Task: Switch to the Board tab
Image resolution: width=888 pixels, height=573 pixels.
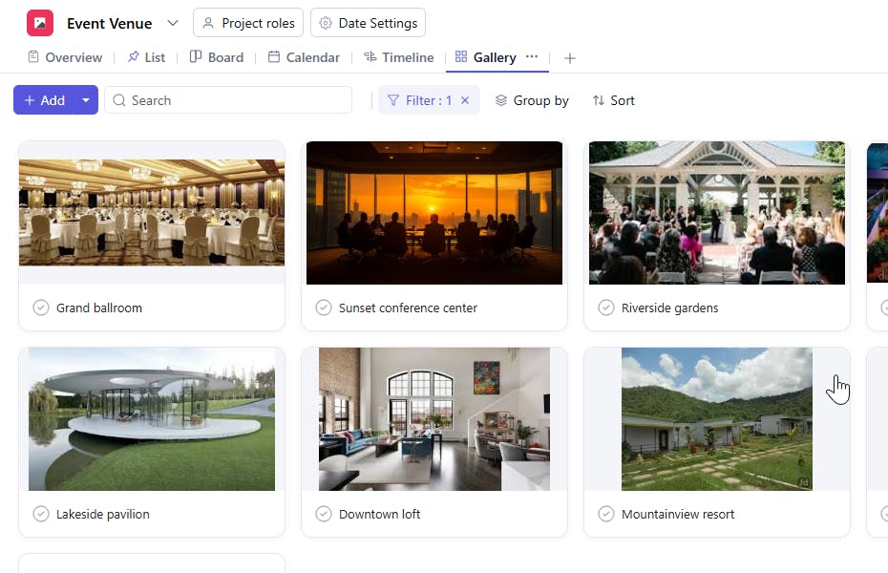Action: [x=216, y=57]
